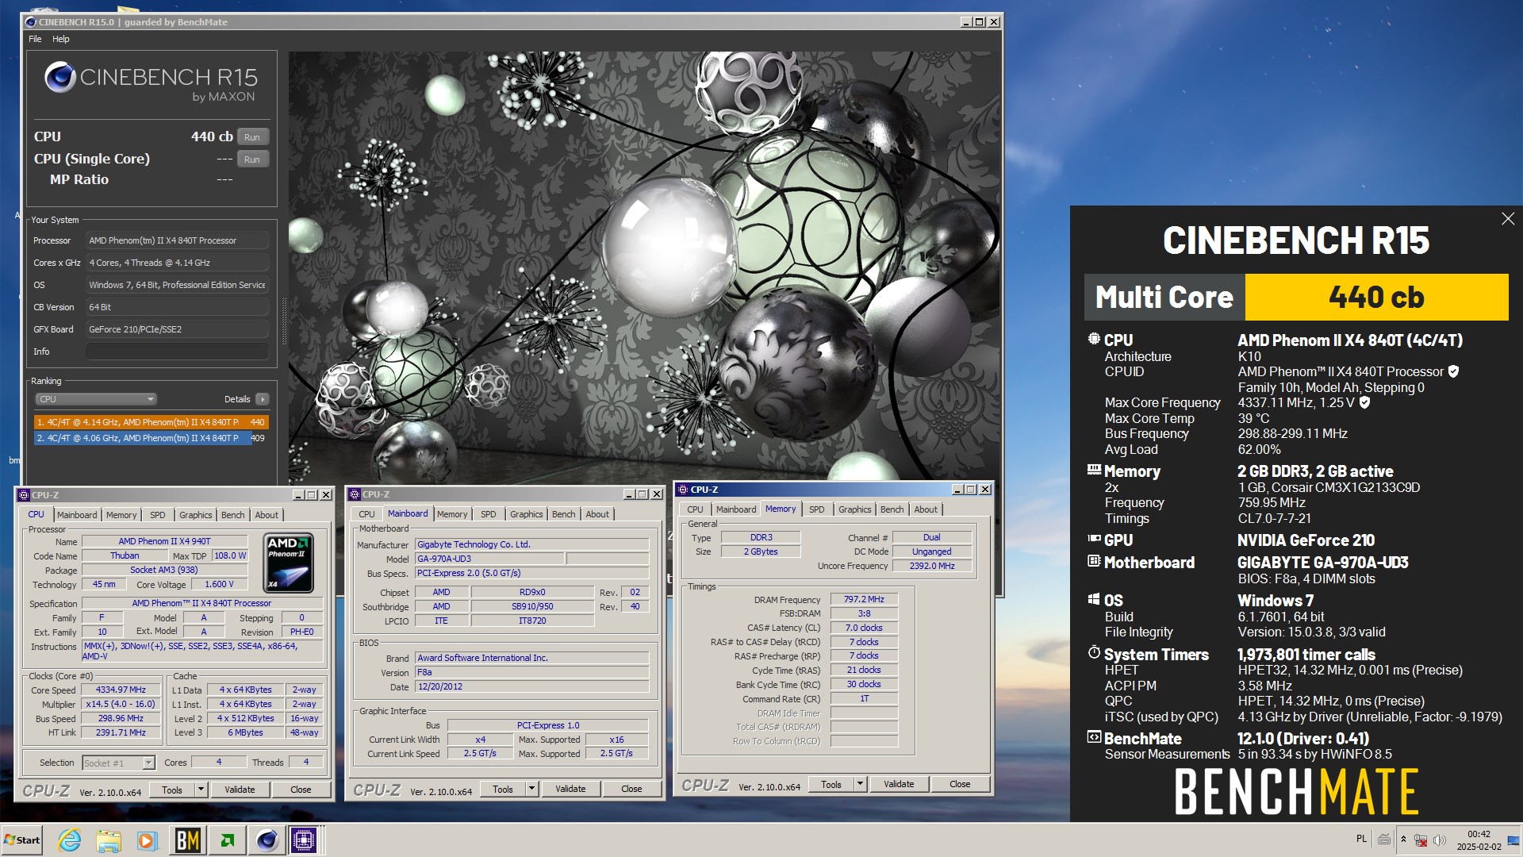Click the keyboard tray icon
This screenshot has height=857, width=1523.
[x=1384, y=840]
